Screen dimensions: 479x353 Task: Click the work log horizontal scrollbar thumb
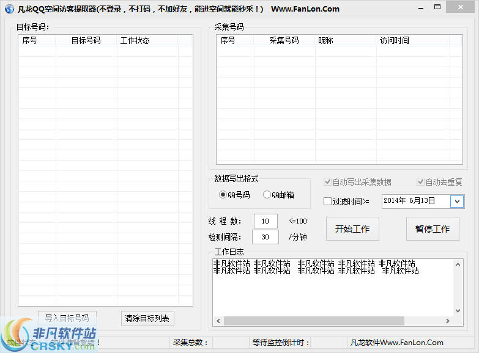coord(314,321)
